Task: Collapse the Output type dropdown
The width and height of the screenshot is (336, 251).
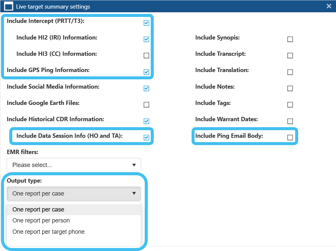Action: (x=74, y=194)
